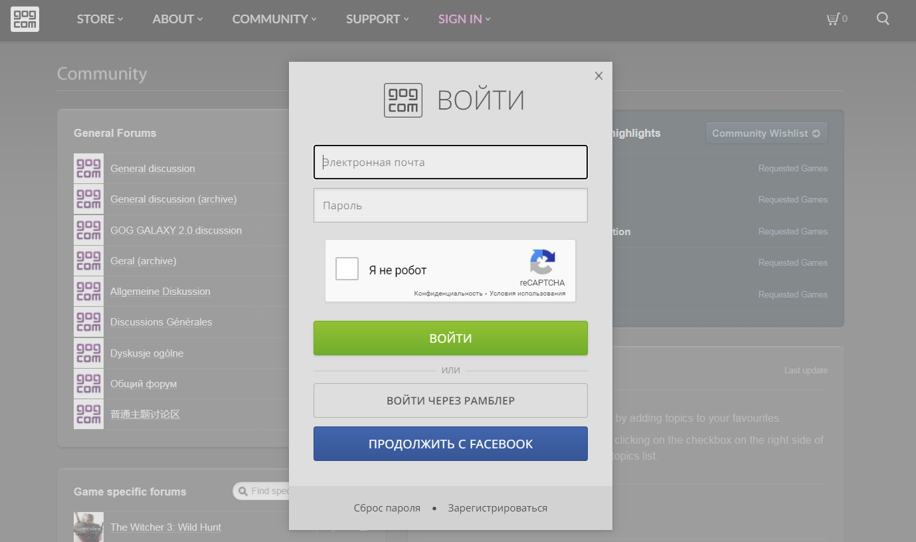Screen dimensions: 916x542
Task: Click the ВОЙТИ ЧЕРЕЗ РАМБЛЕР button
Action: coord(450,401)
